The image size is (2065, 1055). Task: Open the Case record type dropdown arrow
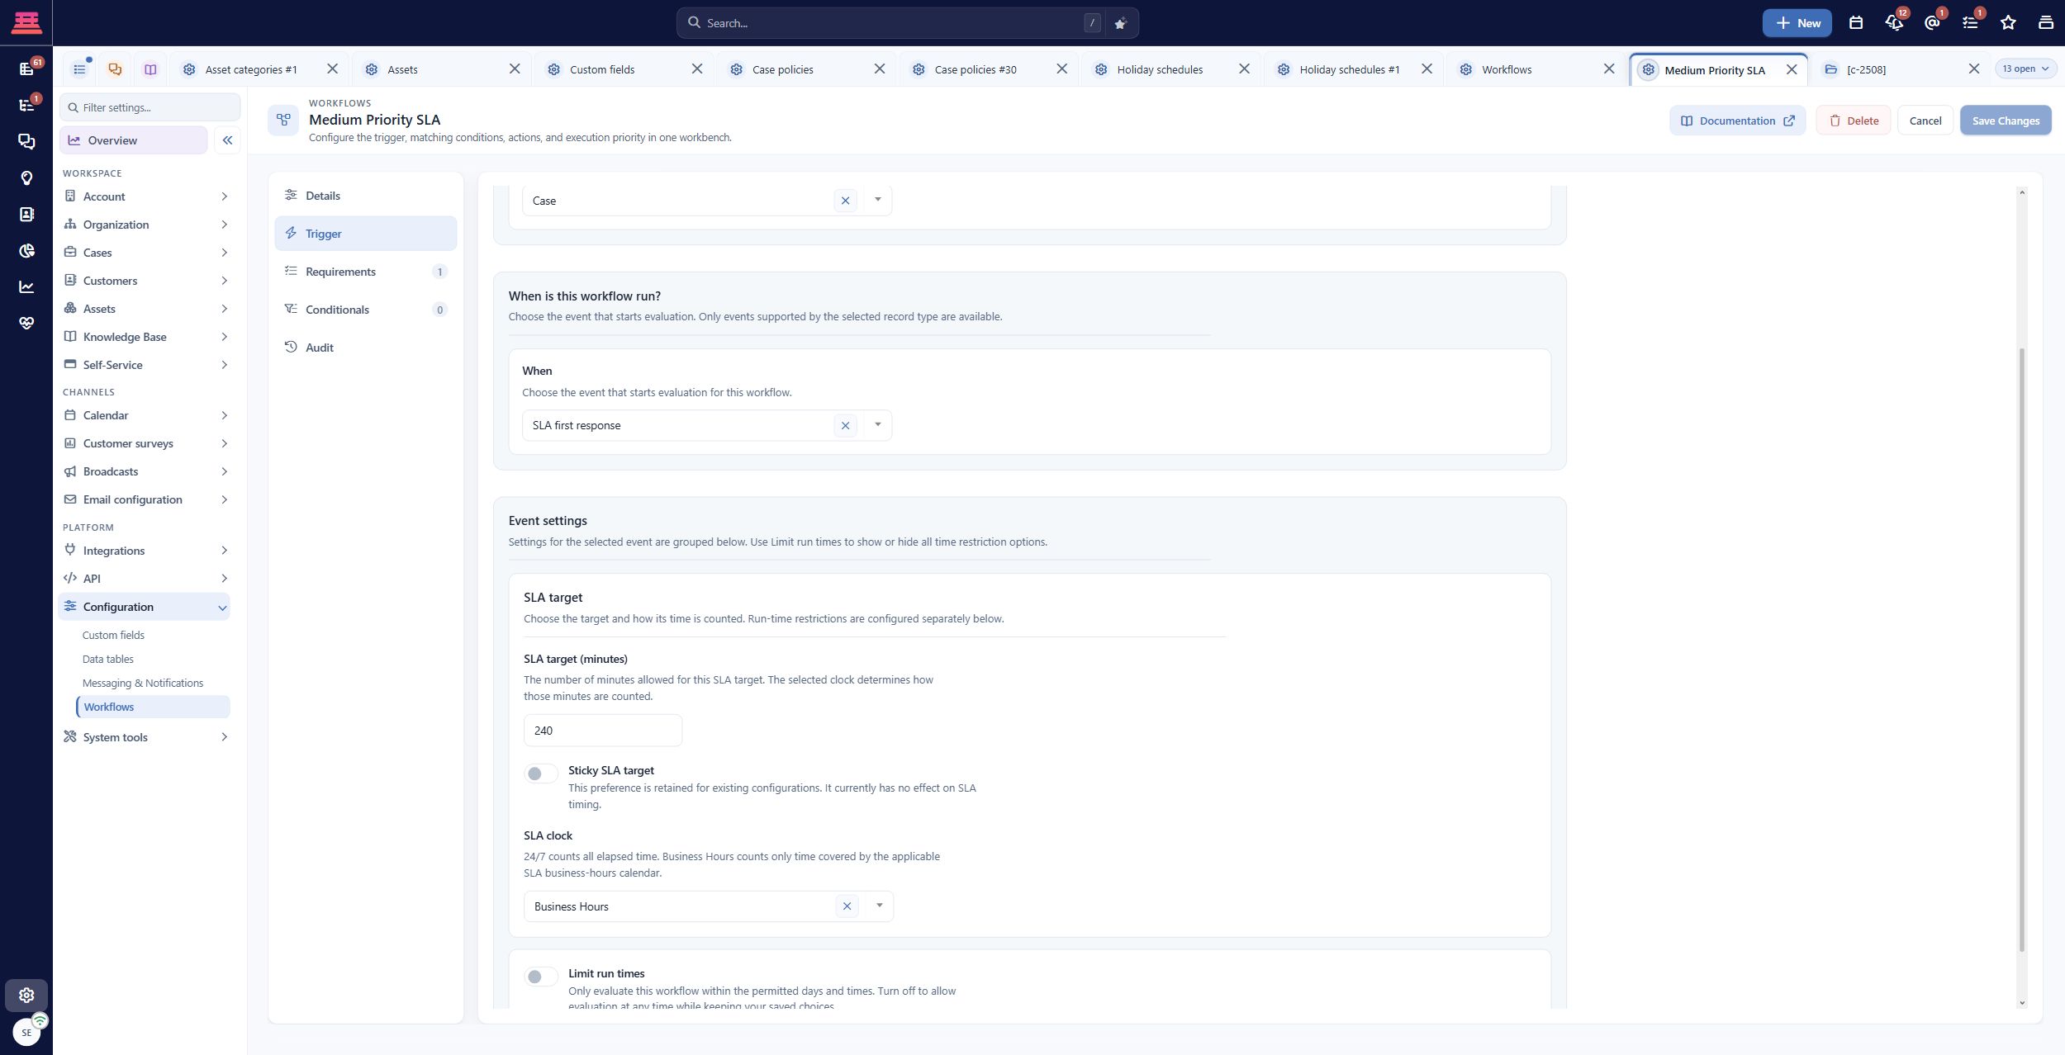(x=877, y=200)
